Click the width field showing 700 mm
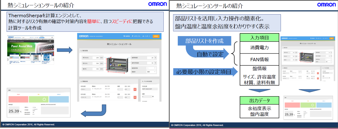338x129 pixels. 96,69
